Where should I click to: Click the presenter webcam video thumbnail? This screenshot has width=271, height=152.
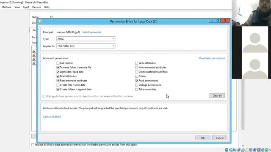(x=251, y=13)
